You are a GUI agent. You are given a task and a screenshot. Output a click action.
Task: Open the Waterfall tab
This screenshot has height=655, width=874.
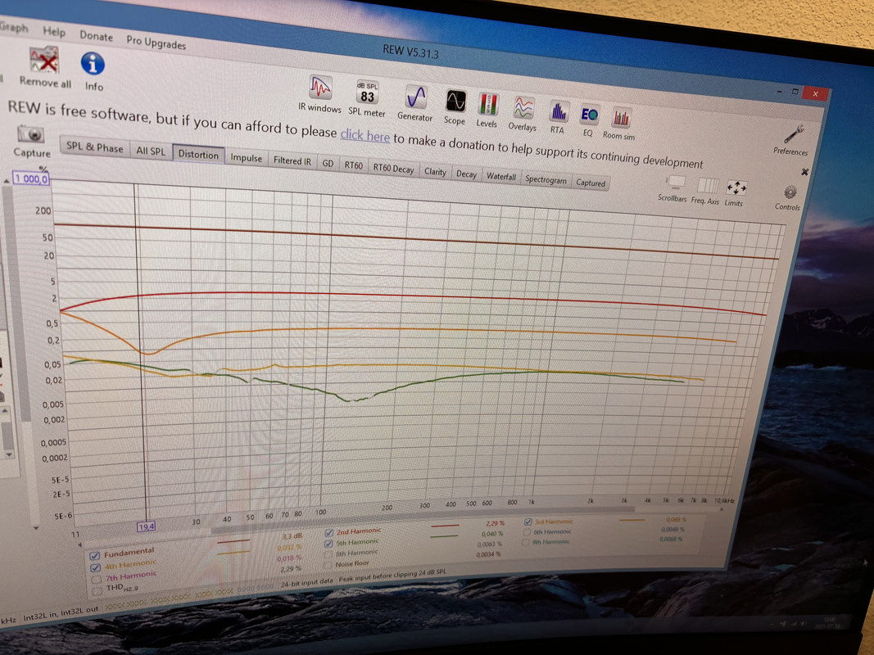501,177
